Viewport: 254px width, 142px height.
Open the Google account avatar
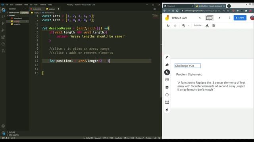[252, 18]
